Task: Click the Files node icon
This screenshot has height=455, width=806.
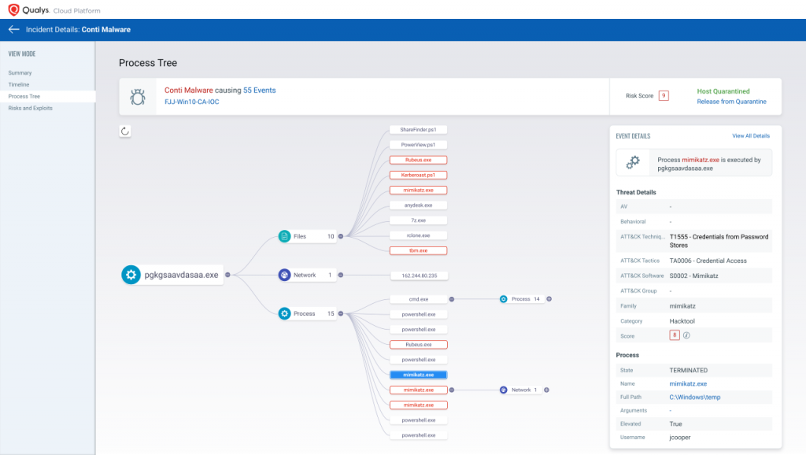Action: point(284,236)
